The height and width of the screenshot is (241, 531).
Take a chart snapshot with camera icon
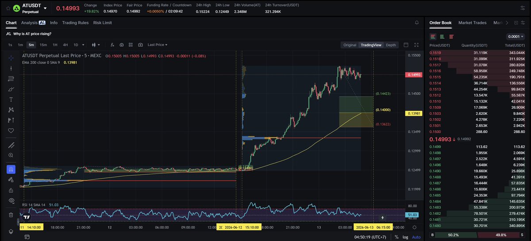140,45
